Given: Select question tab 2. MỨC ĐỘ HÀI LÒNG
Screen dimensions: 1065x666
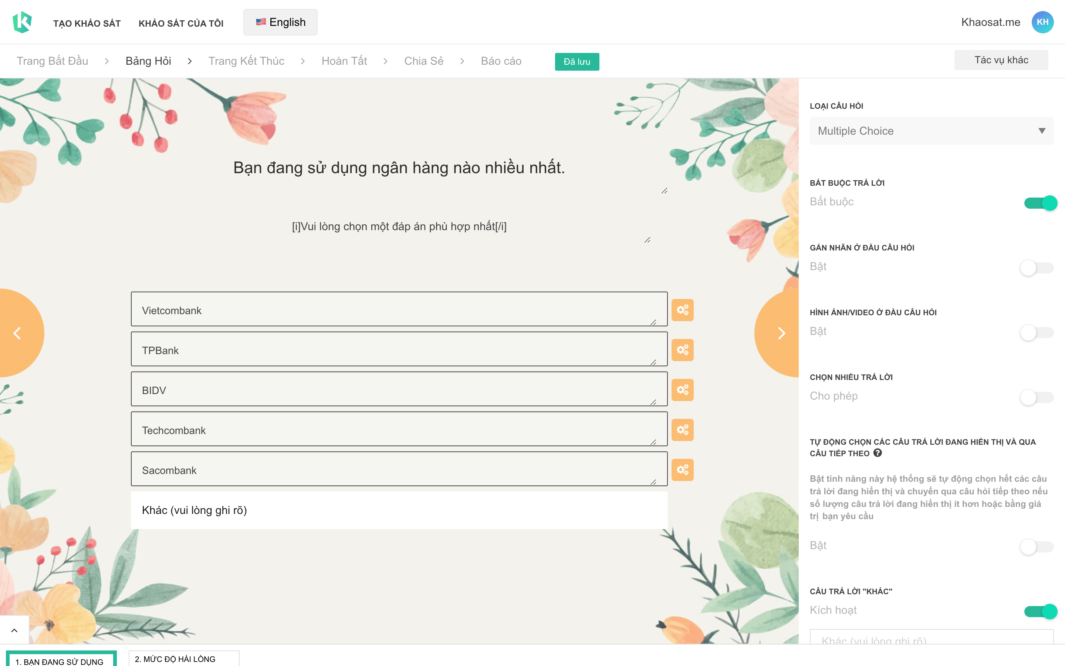Looking at the screenshot, I should point(183,659).
